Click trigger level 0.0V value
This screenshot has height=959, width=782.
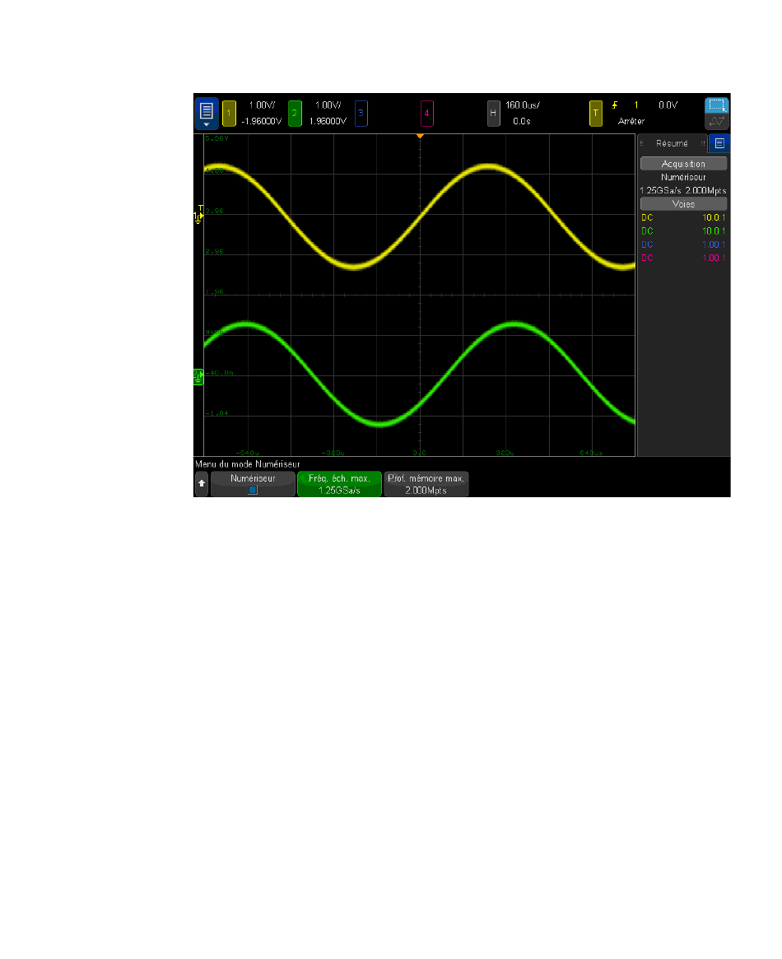pyautogui.click(x=668, y=105)
